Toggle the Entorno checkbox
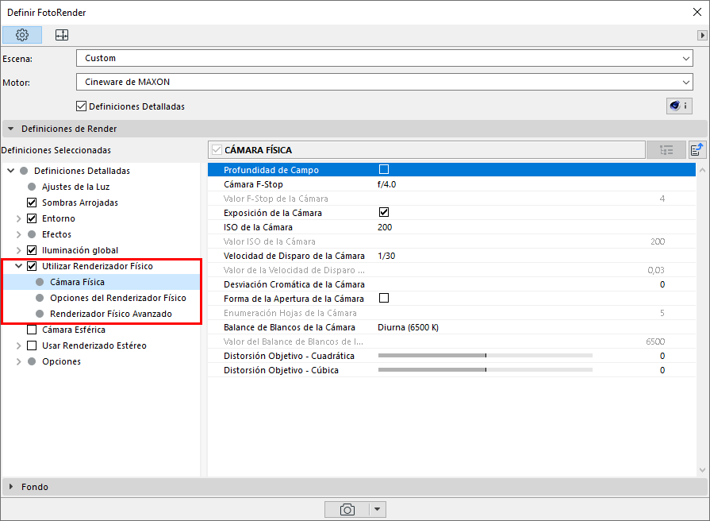 [x=32, y=218]
